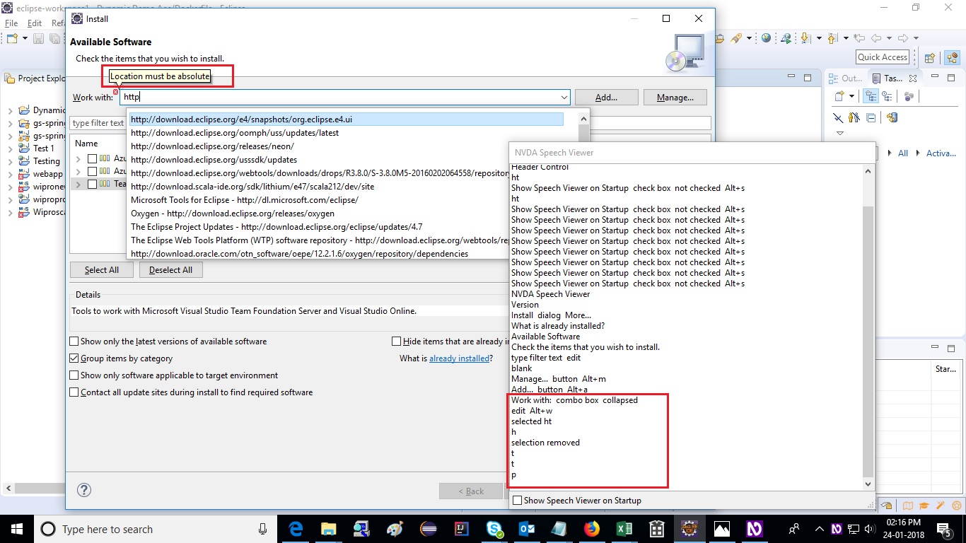
Task: Open the Web Browser globe icon in toolbar
Action: (766, 37)
